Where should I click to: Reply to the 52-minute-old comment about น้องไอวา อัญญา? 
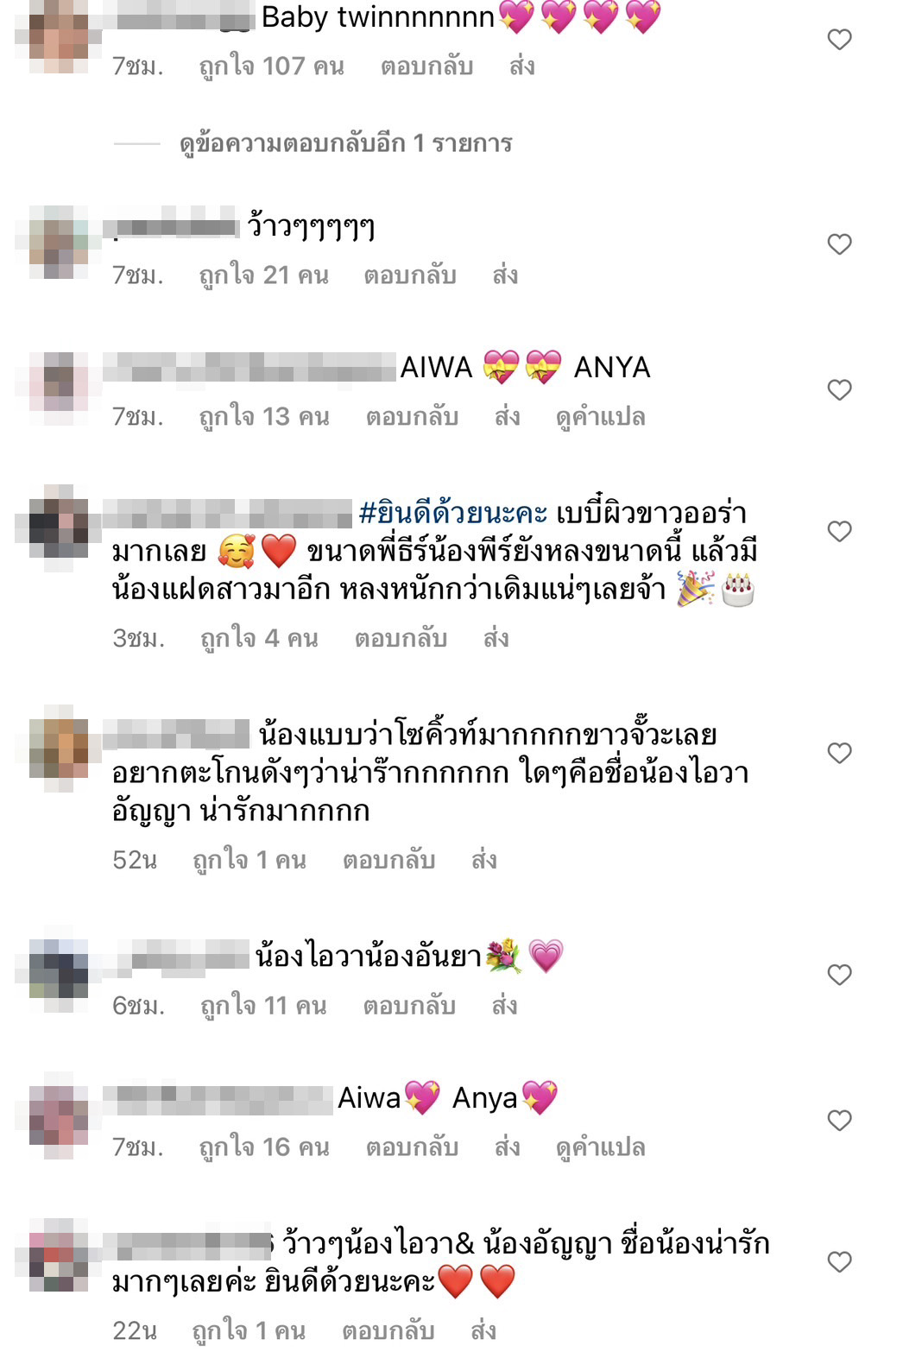coord(388,860)
